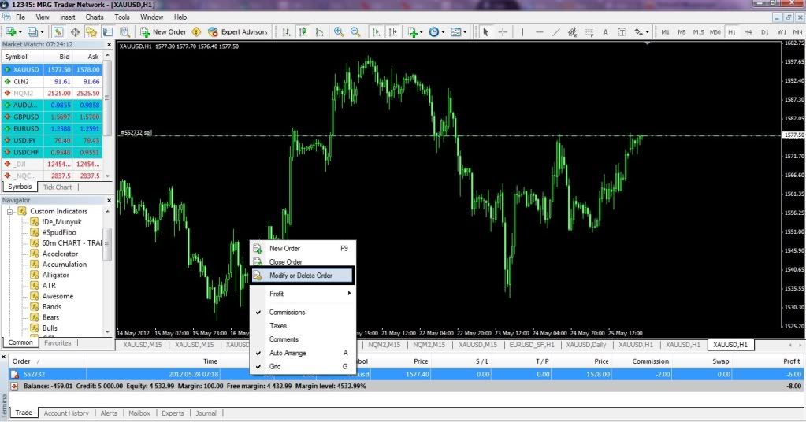Collapse the Custom Indicators tree node
Viewport: 806px width, 422px height.
pos(9,212)
